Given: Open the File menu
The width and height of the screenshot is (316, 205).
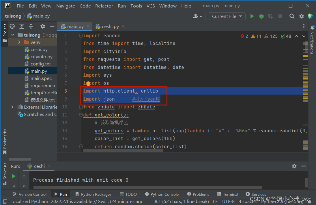Looking at the screenshot, I should (20, 6).
